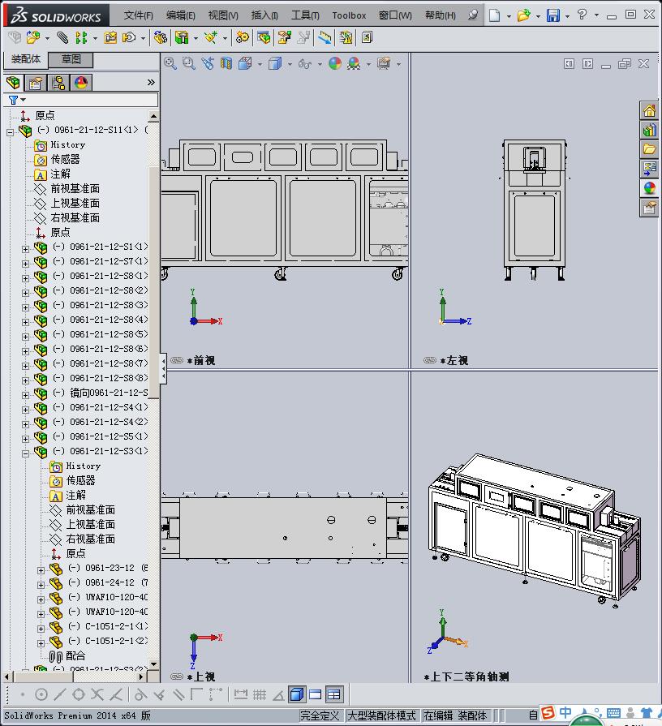The width and height of the screenshot is (662, 726).
Task: Expand the C-1051-2-1<1> part node
Action: click(x=41, y=629)
